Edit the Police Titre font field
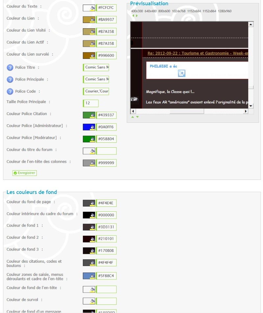The height and width of the screenshot is (313, 263). click(96, 67)
